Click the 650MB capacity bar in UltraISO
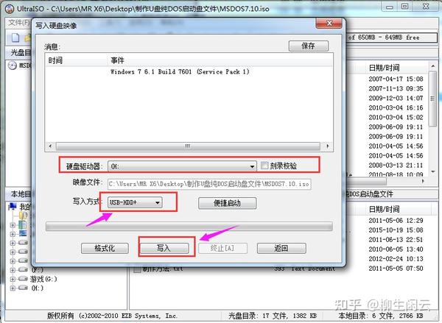Screen dimensions: 442x323 [x=392, y=38]
